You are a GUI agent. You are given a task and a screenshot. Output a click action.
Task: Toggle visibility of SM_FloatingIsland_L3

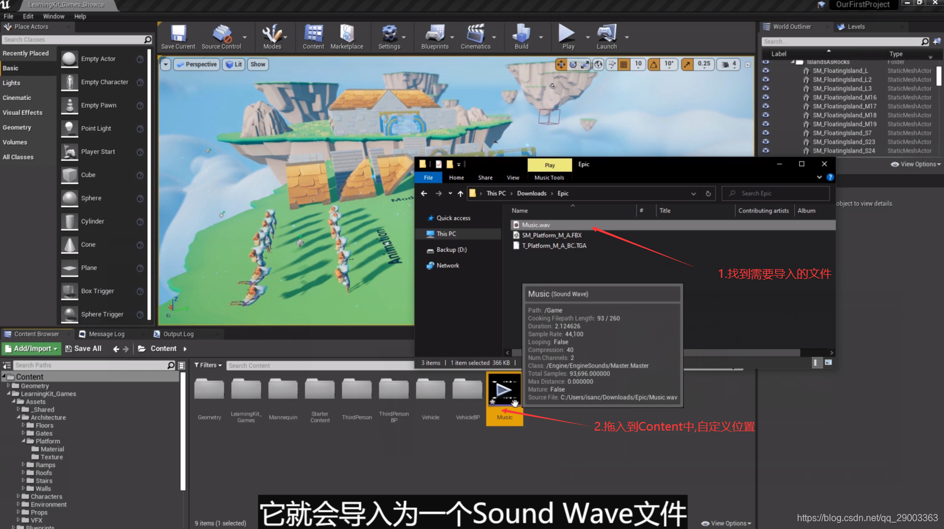click(766, 89)
